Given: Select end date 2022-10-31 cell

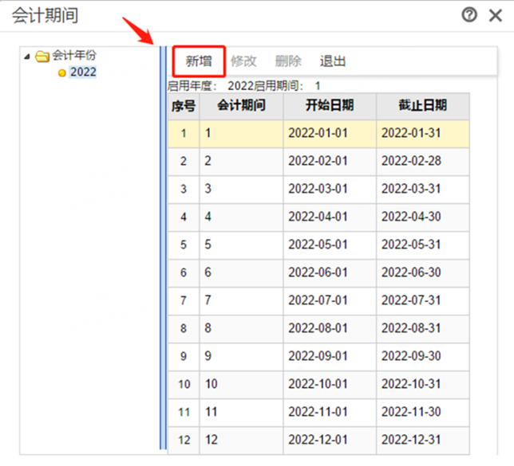Looking at the screenshot, I should tap(423, 384).
